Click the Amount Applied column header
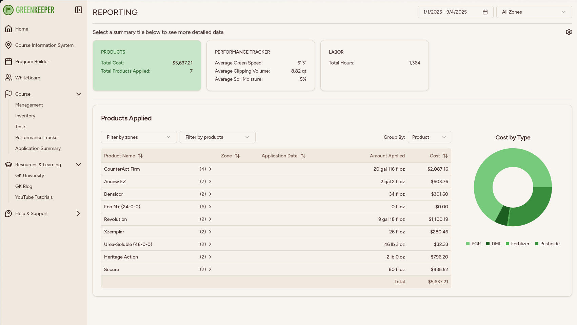Image resolution: width=577 pixels, height=325 pixels. pos(387,156)
